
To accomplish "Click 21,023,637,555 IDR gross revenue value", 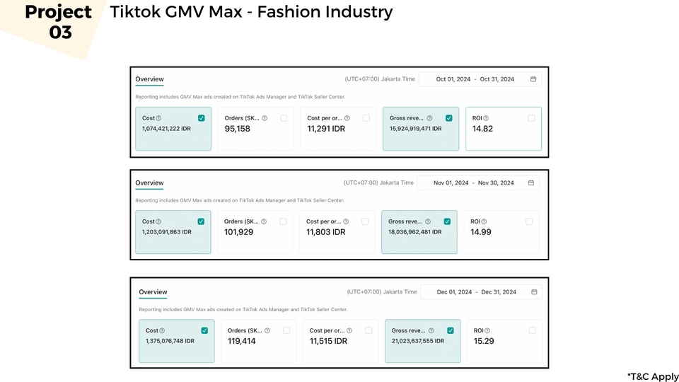I will coord(418,341).
